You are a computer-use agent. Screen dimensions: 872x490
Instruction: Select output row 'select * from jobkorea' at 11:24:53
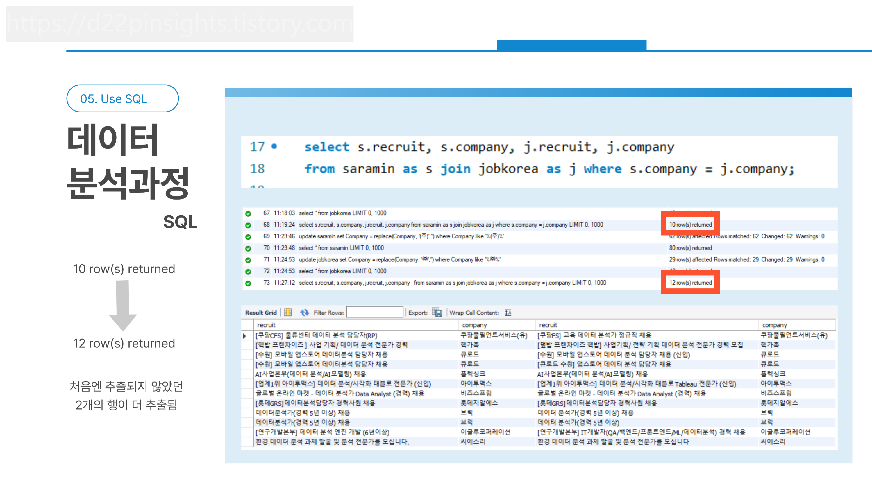pos(343,271)
